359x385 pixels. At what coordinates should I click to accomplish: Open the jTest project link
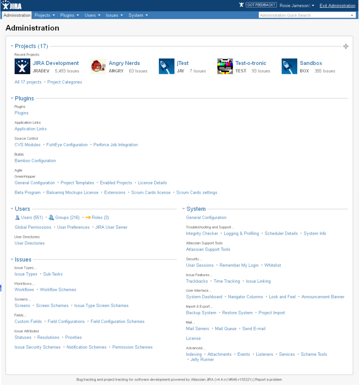[183, 63]
